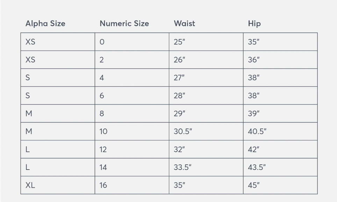337x202 pixels.
Task: Click the 35" hip cell in first row
Action: point(280,42)
